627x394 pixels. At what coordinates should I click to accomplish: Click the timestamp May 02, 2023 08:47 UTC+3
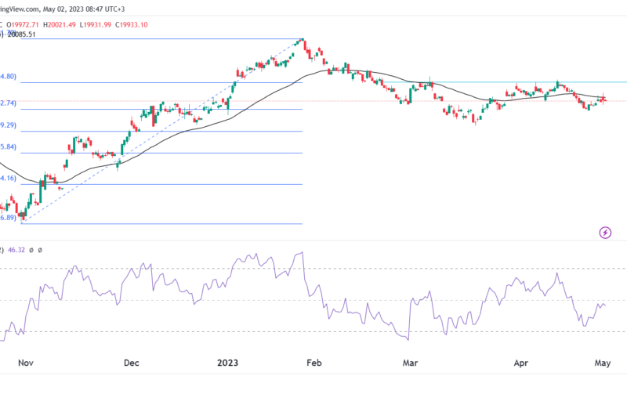click(83, 9)
